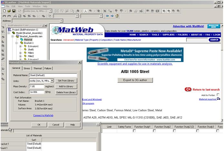Select the General tab
Viewport: 224px width, 151px height.
16,68
